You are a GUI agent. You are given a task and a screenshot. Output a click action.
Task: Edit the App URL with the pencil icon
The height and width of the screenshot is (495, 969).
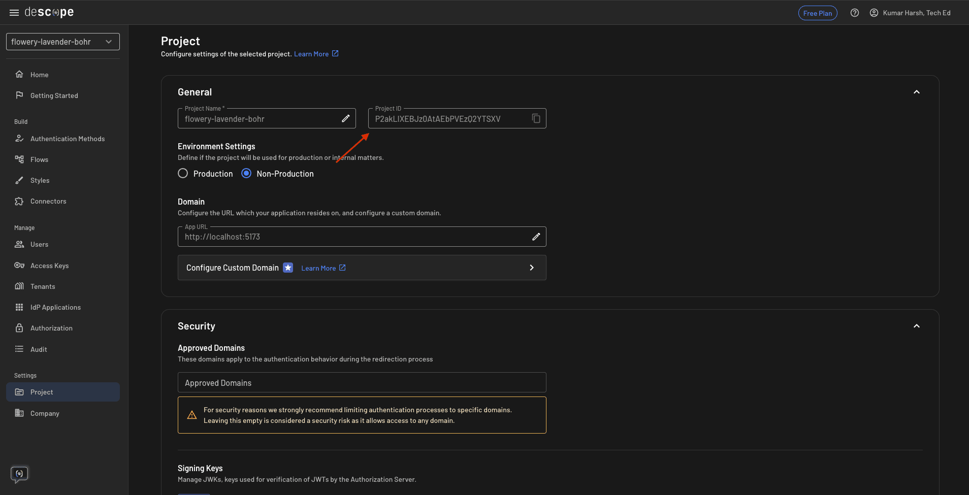[536, 236]
